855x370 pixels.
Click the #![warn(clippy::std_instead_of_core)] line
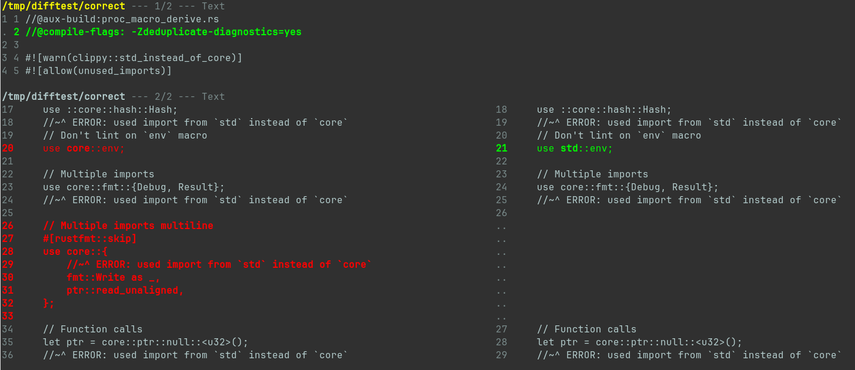point(133,58)
